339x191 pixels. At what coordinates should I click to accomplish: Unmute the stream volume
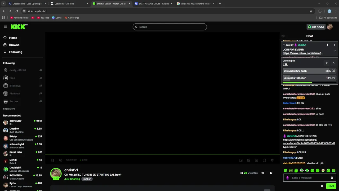pos(60,160)
